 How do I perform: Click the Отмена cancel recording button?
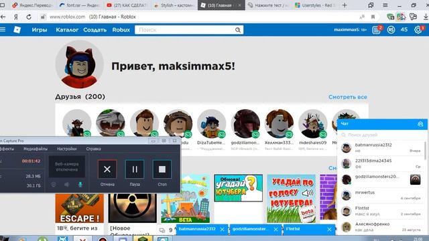tap(107, 169)
